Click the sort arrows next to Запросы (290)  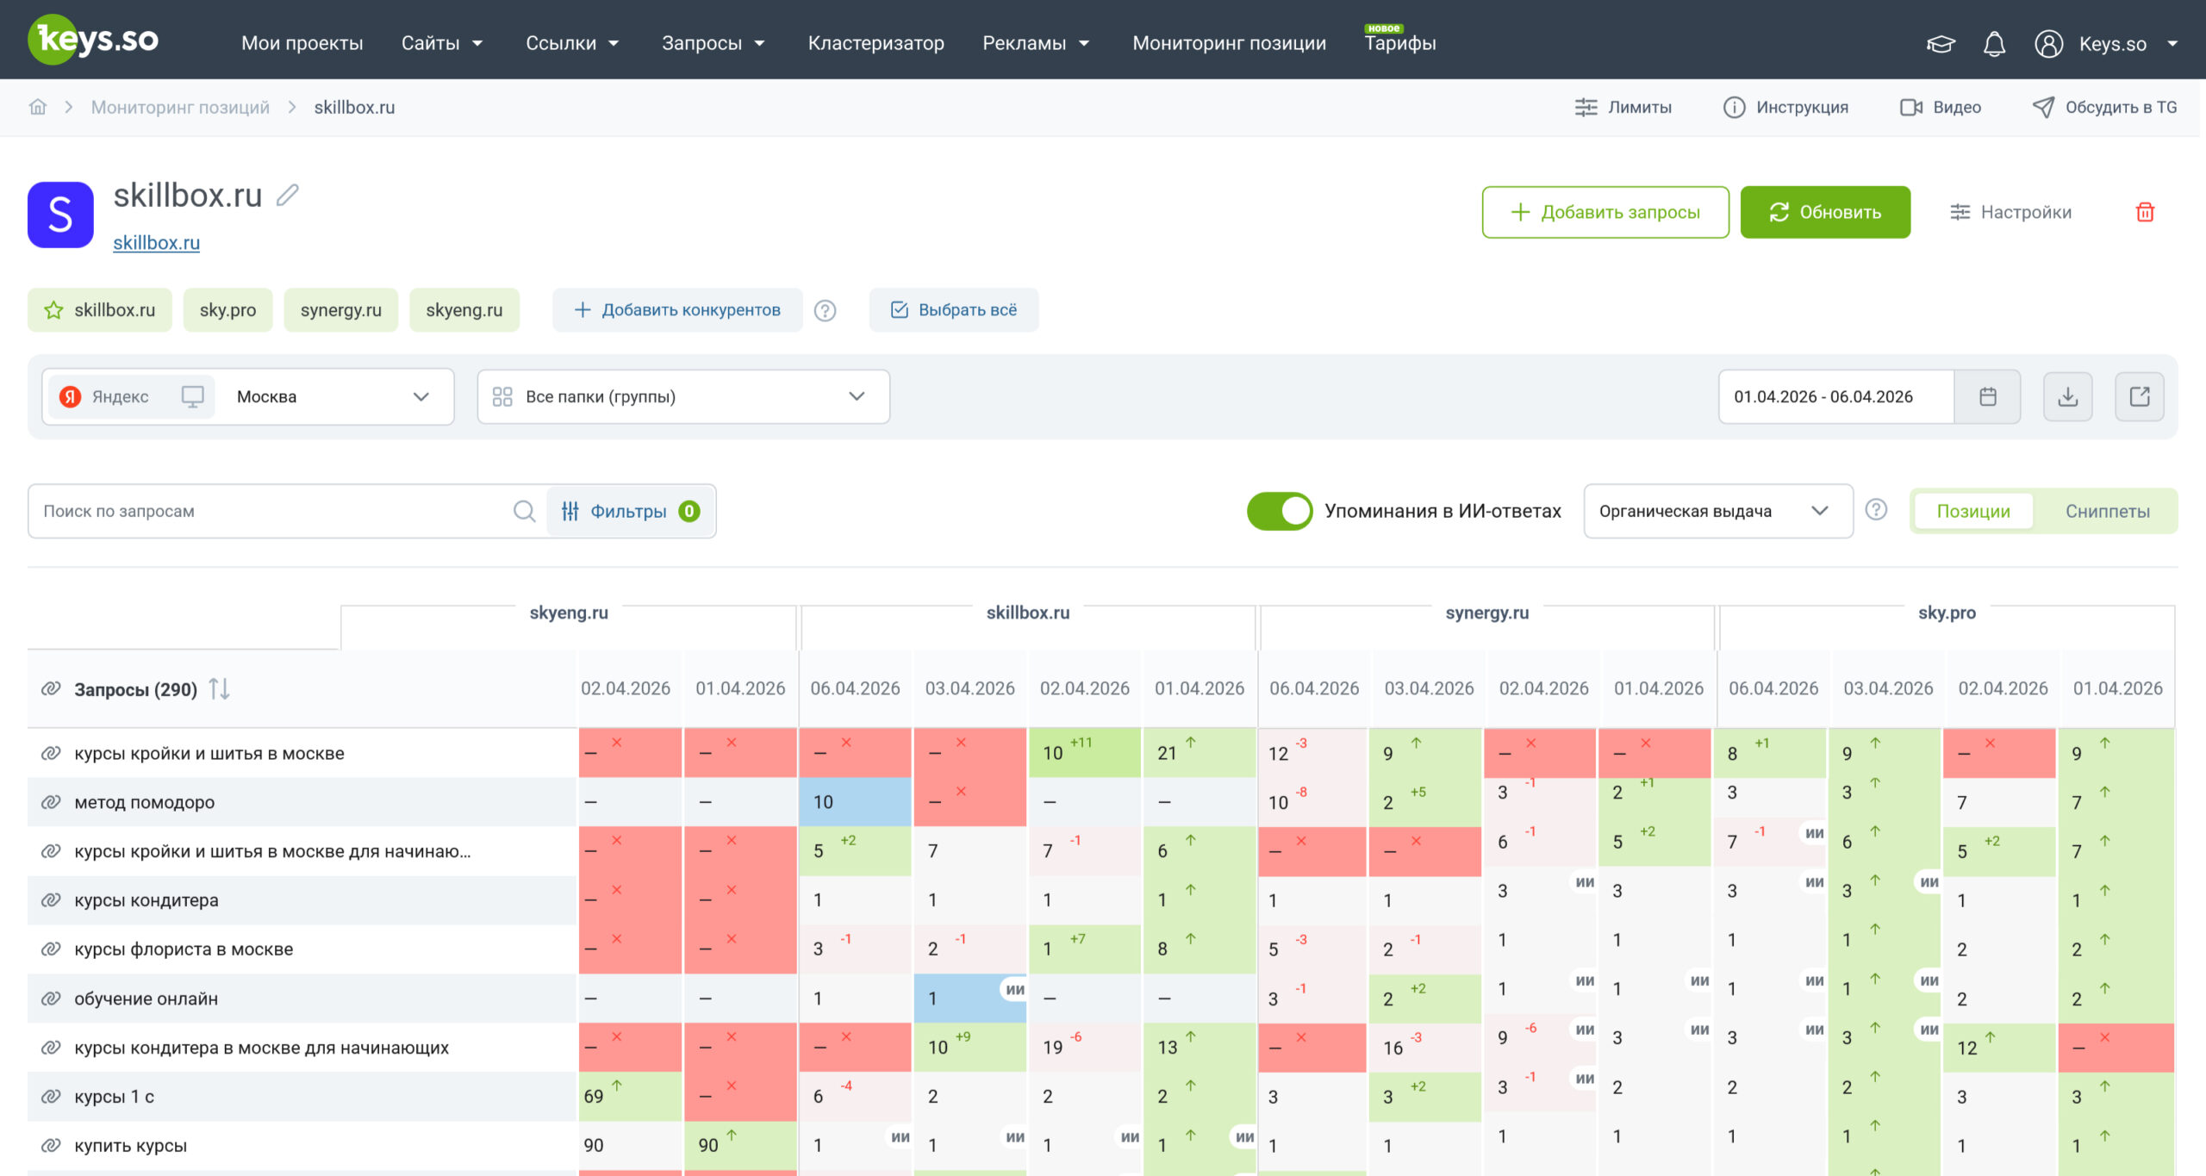click(219, 689)
